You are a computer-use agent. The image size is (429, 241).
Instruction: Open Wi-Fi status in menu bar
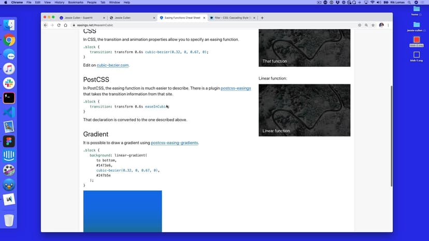click(373, 3)
